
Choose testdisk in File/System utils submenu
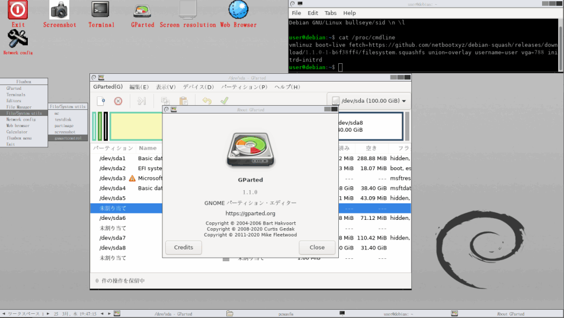click(x=68, y=119)
